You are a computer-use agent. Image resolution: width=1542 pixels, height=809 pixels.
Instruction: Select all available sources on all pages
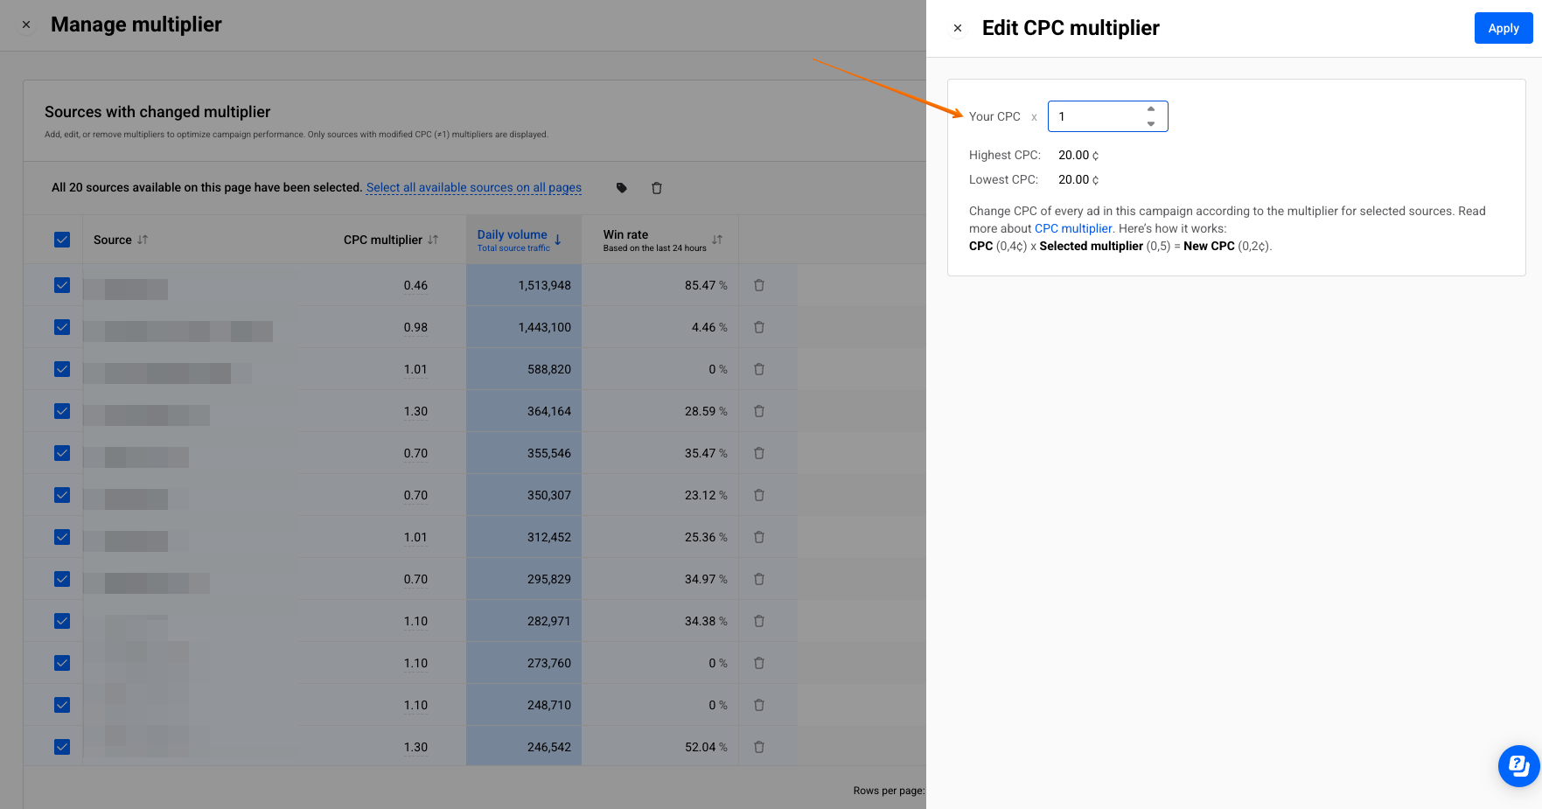(473, 187)
